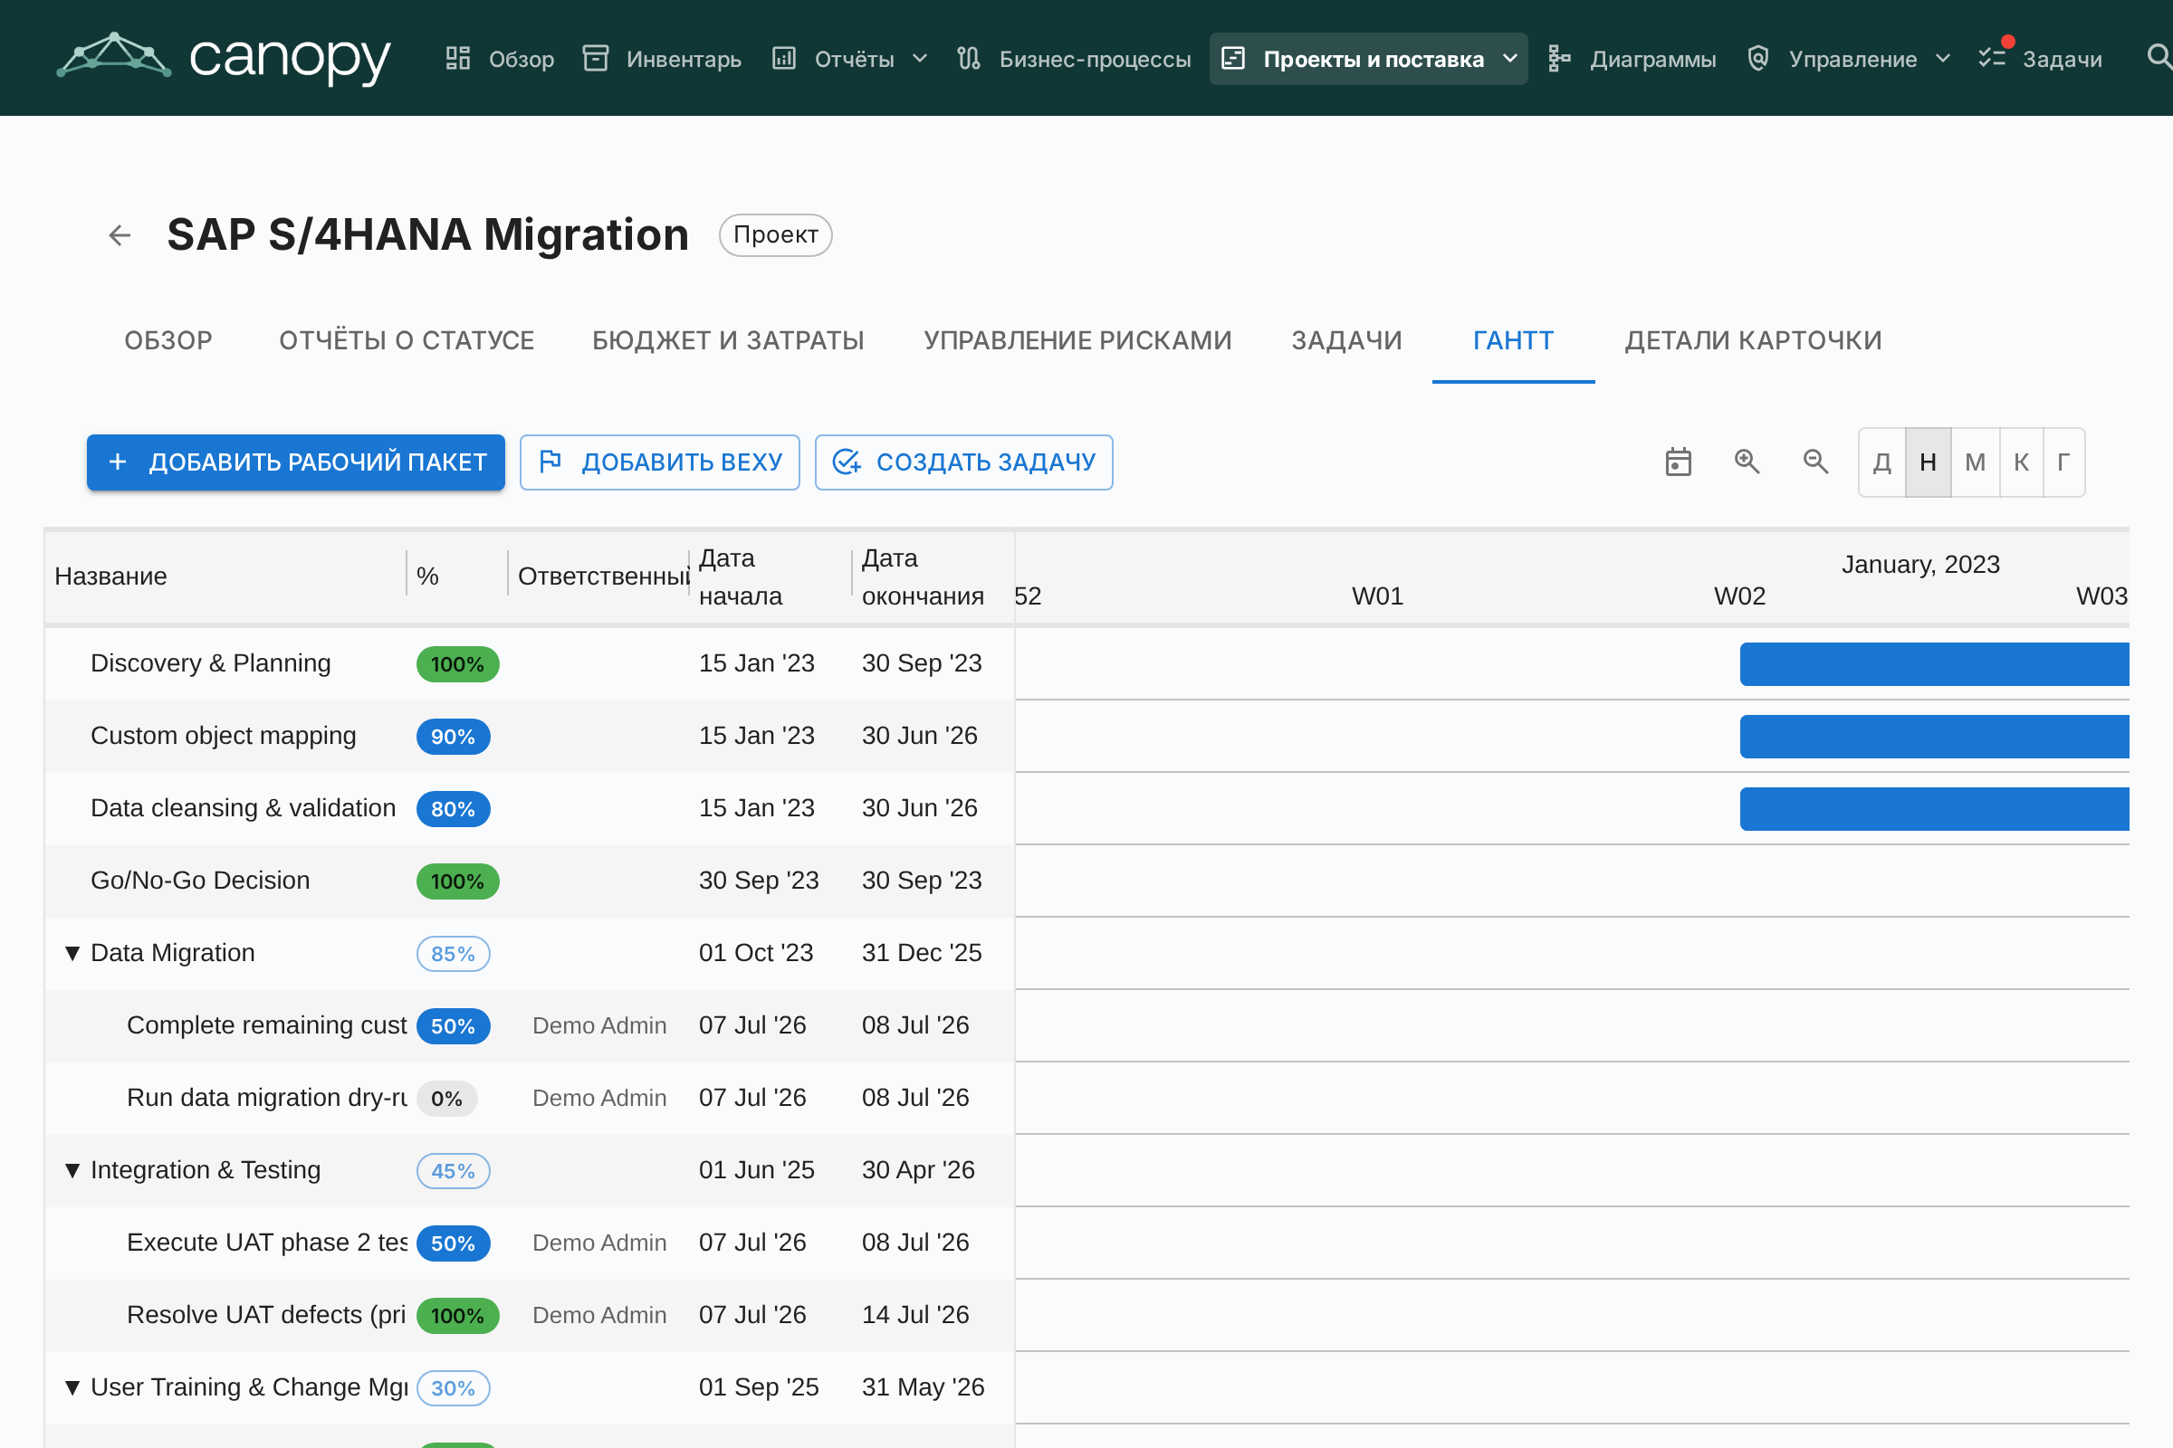Click the Discovery & Planning 100% progress badge
The width and height of the screenshot is (2173, 1448).
click(457, 664)
